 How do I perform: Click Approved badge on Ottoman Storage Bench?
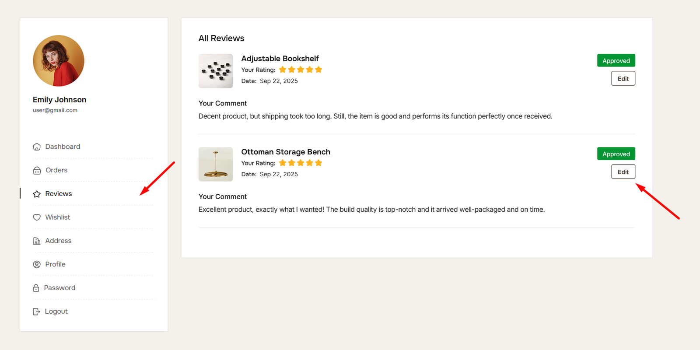pos(616,154)
